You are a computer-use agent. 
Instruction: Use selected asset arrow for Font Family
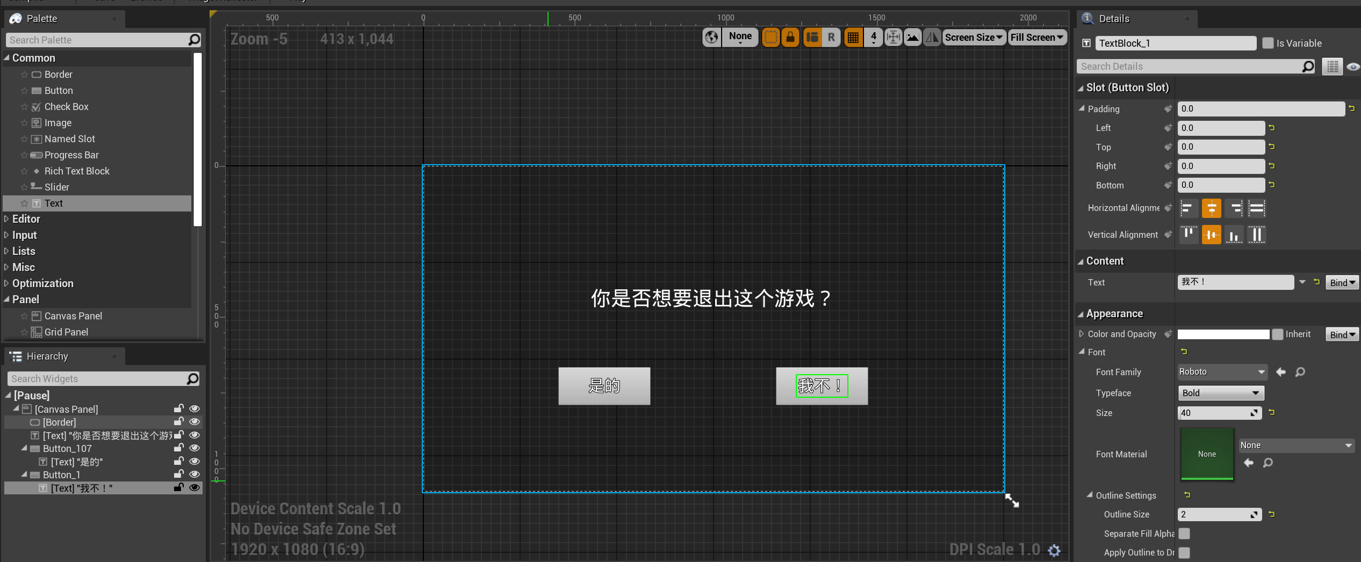click(1281, 372)
